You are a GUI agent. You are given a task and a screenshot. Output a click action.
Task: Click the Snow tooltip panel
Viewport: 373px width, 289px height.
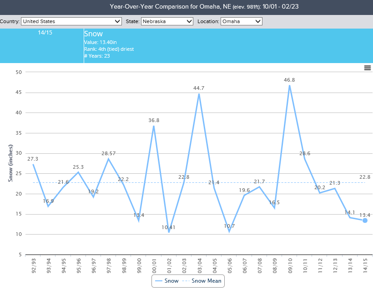(114, 45)
